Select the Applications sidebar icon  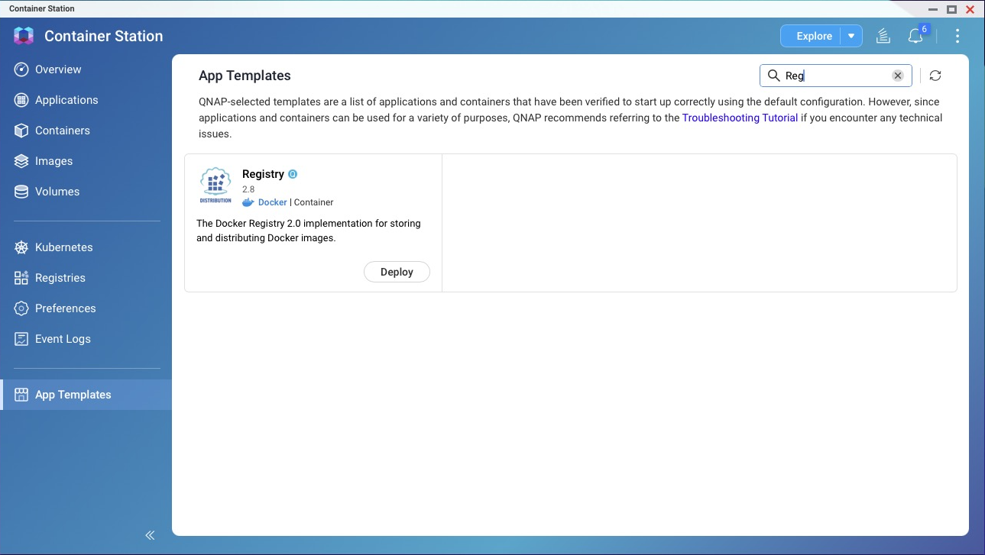point(21,100)
